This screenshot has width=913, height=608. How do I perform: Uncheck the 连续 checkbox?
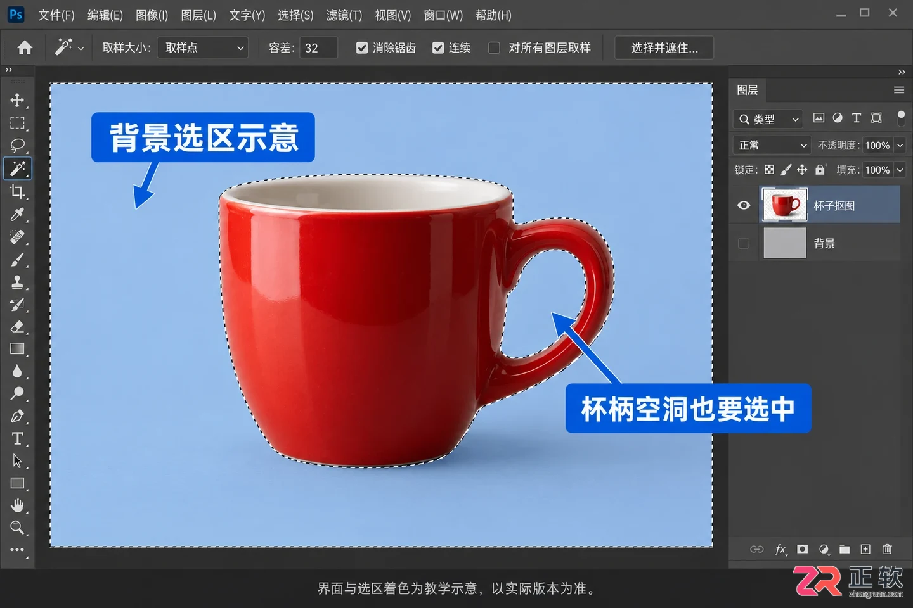438,48
